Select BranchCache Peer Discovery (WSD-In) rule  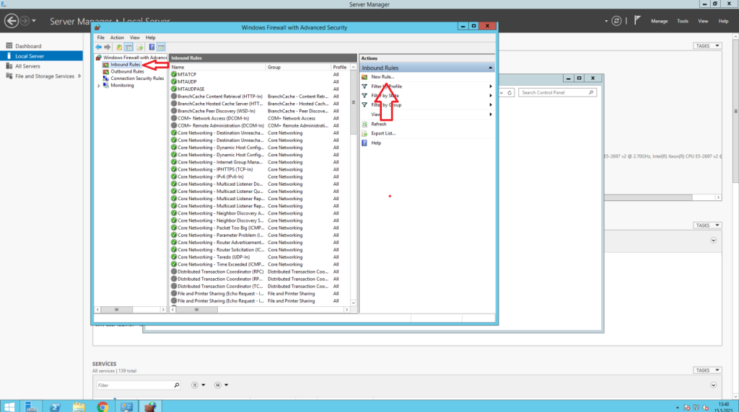click(260, 111)
